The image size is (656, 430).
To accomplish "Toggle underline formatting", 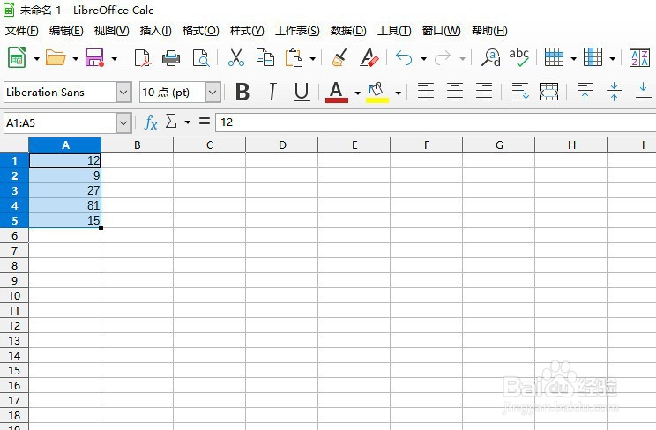I will click(x=302, y=92).
